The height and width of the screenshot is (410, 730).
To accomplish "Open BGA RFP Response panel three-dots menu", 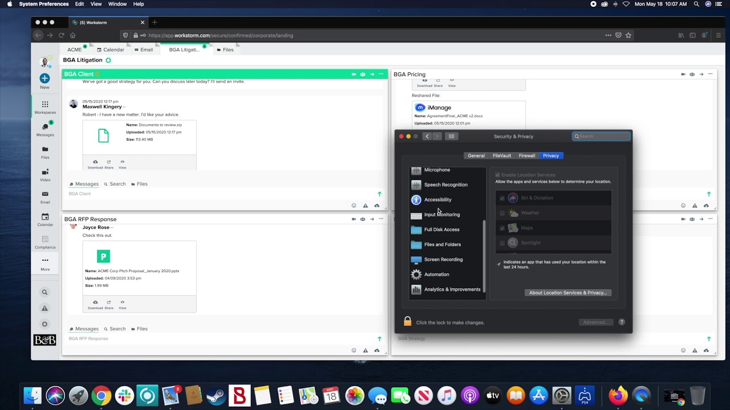I will pos(381,219).
